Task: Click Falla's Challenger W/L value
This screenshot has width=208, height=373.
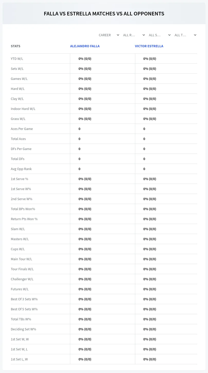Action: (85, 279)
